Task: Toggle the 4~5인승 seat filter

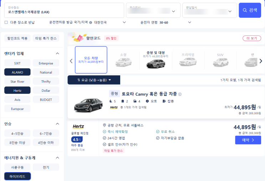Action: pyautogui.click(x=17, y=134)
